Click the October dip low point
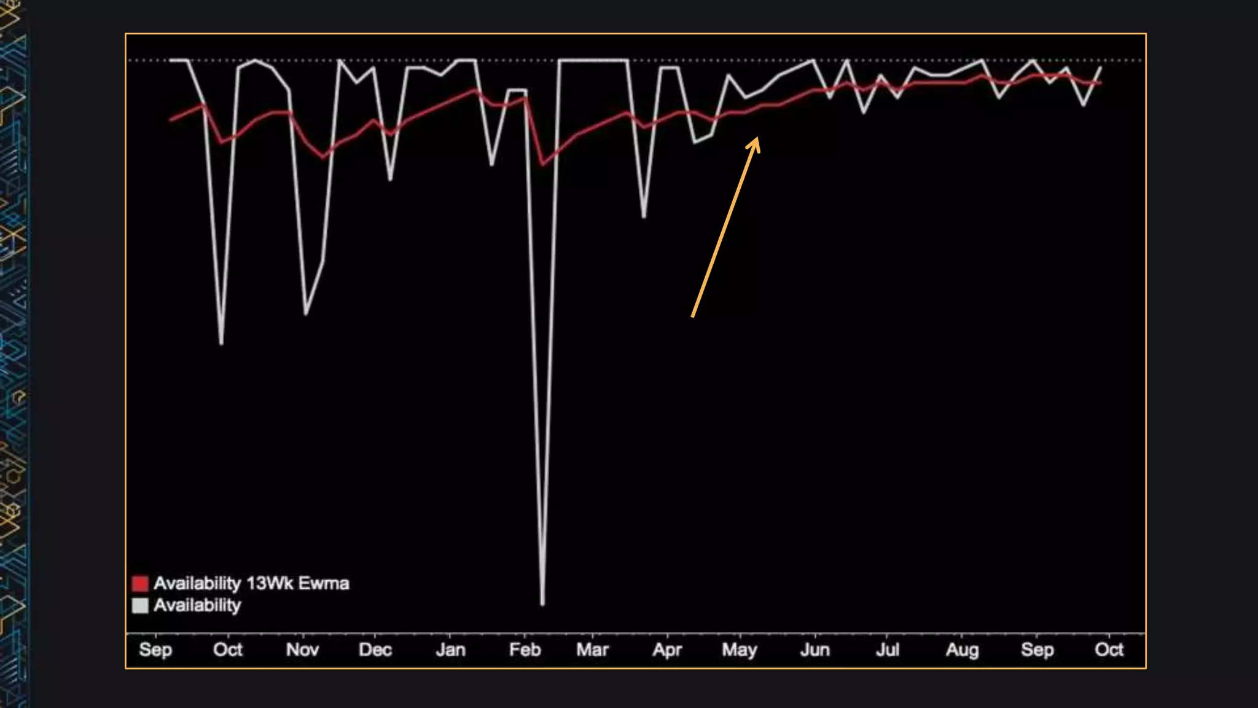This screenshot has height=708, width=1258. click(x=221, y=343)
